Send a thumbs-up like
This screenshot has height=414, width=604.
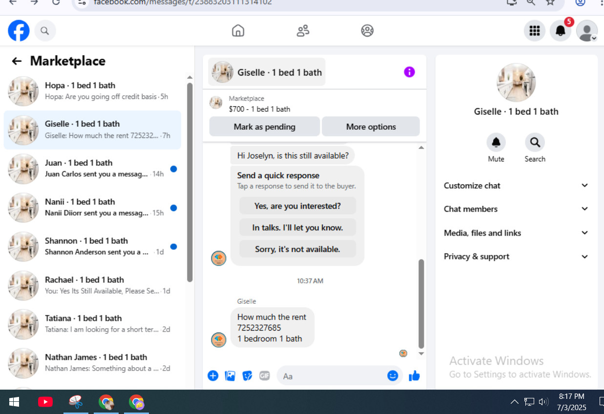[x=414, y=375]
